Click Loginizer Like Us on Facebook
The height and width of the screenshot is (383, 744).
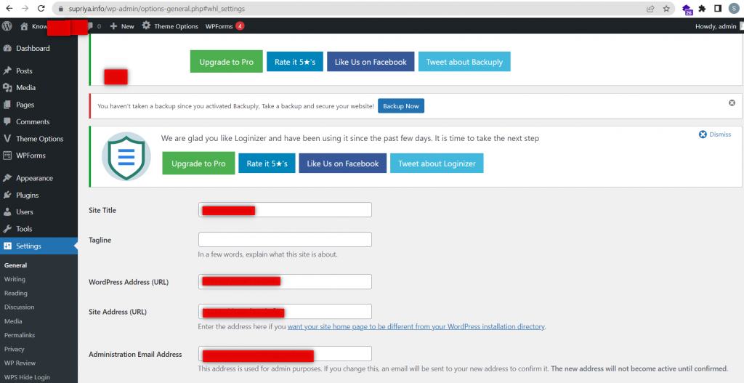343,164
